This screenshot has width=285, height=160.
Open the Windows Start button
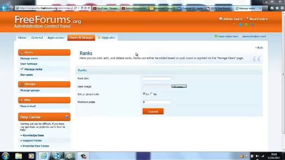click(5, 156)
